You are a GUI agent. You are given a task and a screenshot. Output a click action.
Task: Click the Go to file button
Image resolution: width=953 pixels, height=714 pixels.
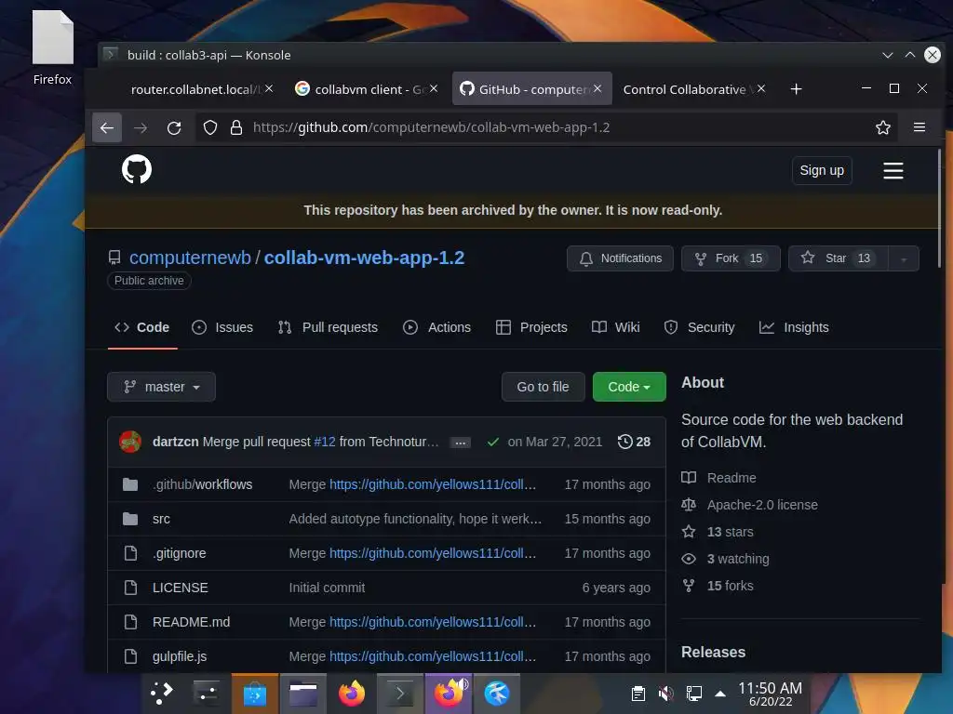[x=543, y=387]
